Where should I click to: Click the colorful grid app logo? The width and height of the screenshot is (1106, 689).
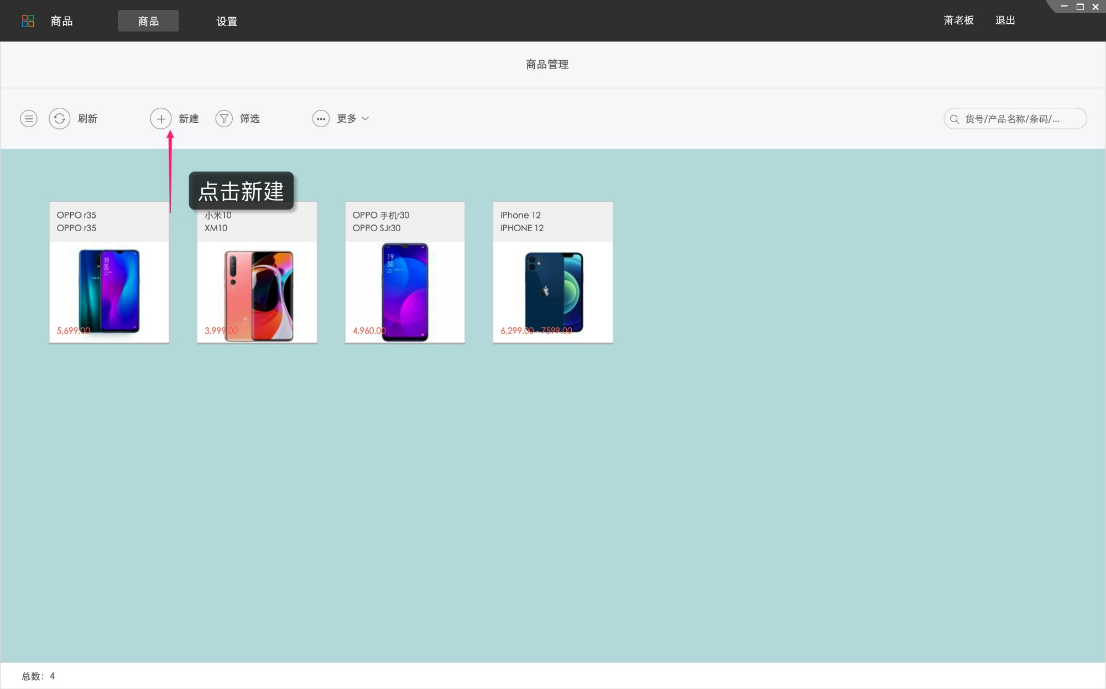(x=28, y=21)
